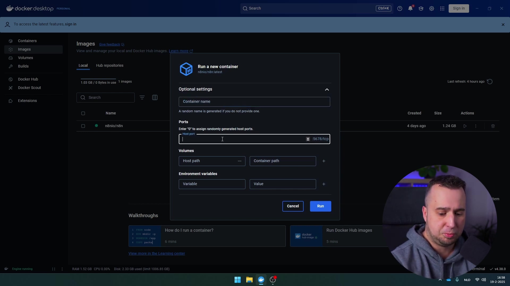Open Docker Hub in sidebar
The image size is (510, 286).
(x=28, y=79)
